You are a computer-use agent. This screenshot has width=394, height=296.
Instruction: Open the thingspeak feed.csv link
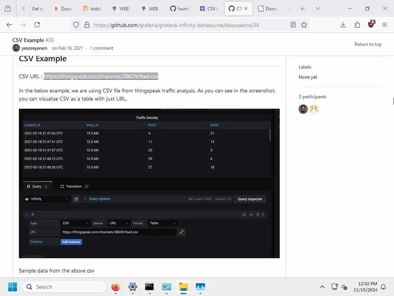(101, 76)
